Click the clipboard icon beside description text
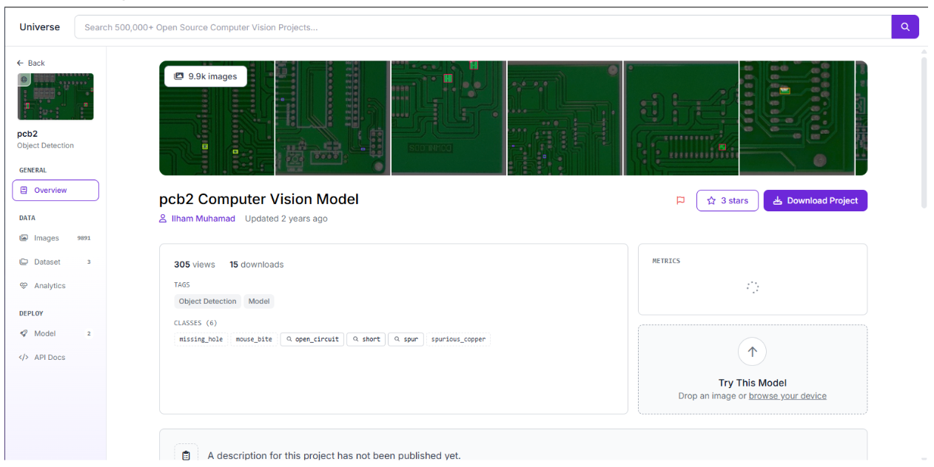This screenshot has width=934, height=467. 186,455
